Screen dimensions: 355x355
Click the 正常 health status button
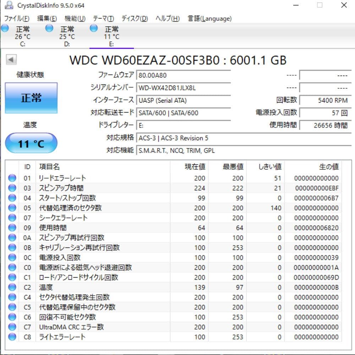pos(31,97)
